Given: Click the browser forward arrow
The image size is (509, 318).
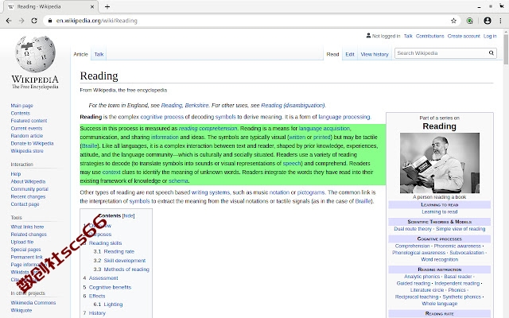Looking at the screenshot, I should pyautogui.click(x=21, y=21).
